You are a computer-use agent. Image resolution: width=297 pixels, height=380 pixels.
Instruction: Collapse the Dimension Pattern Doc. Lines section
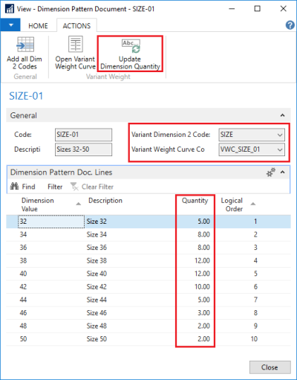tap(283, 173)
